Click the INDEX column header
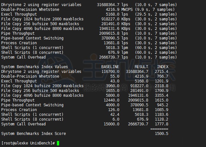The width and height of the screenshot is (206, 147). 163,67
